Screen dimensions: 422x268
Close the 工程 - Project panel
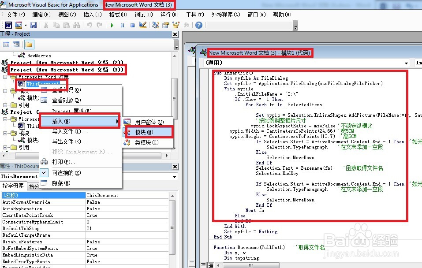point(175,34)
